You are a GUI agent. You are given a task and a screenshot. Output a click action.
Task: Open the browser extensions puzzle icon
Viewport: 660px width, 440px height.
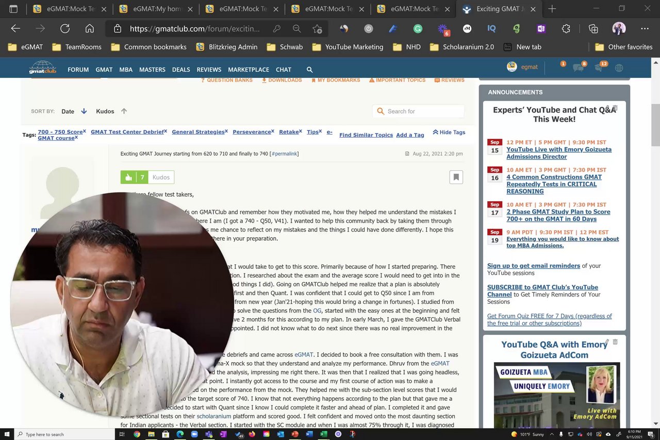click(x=566, y=29)
